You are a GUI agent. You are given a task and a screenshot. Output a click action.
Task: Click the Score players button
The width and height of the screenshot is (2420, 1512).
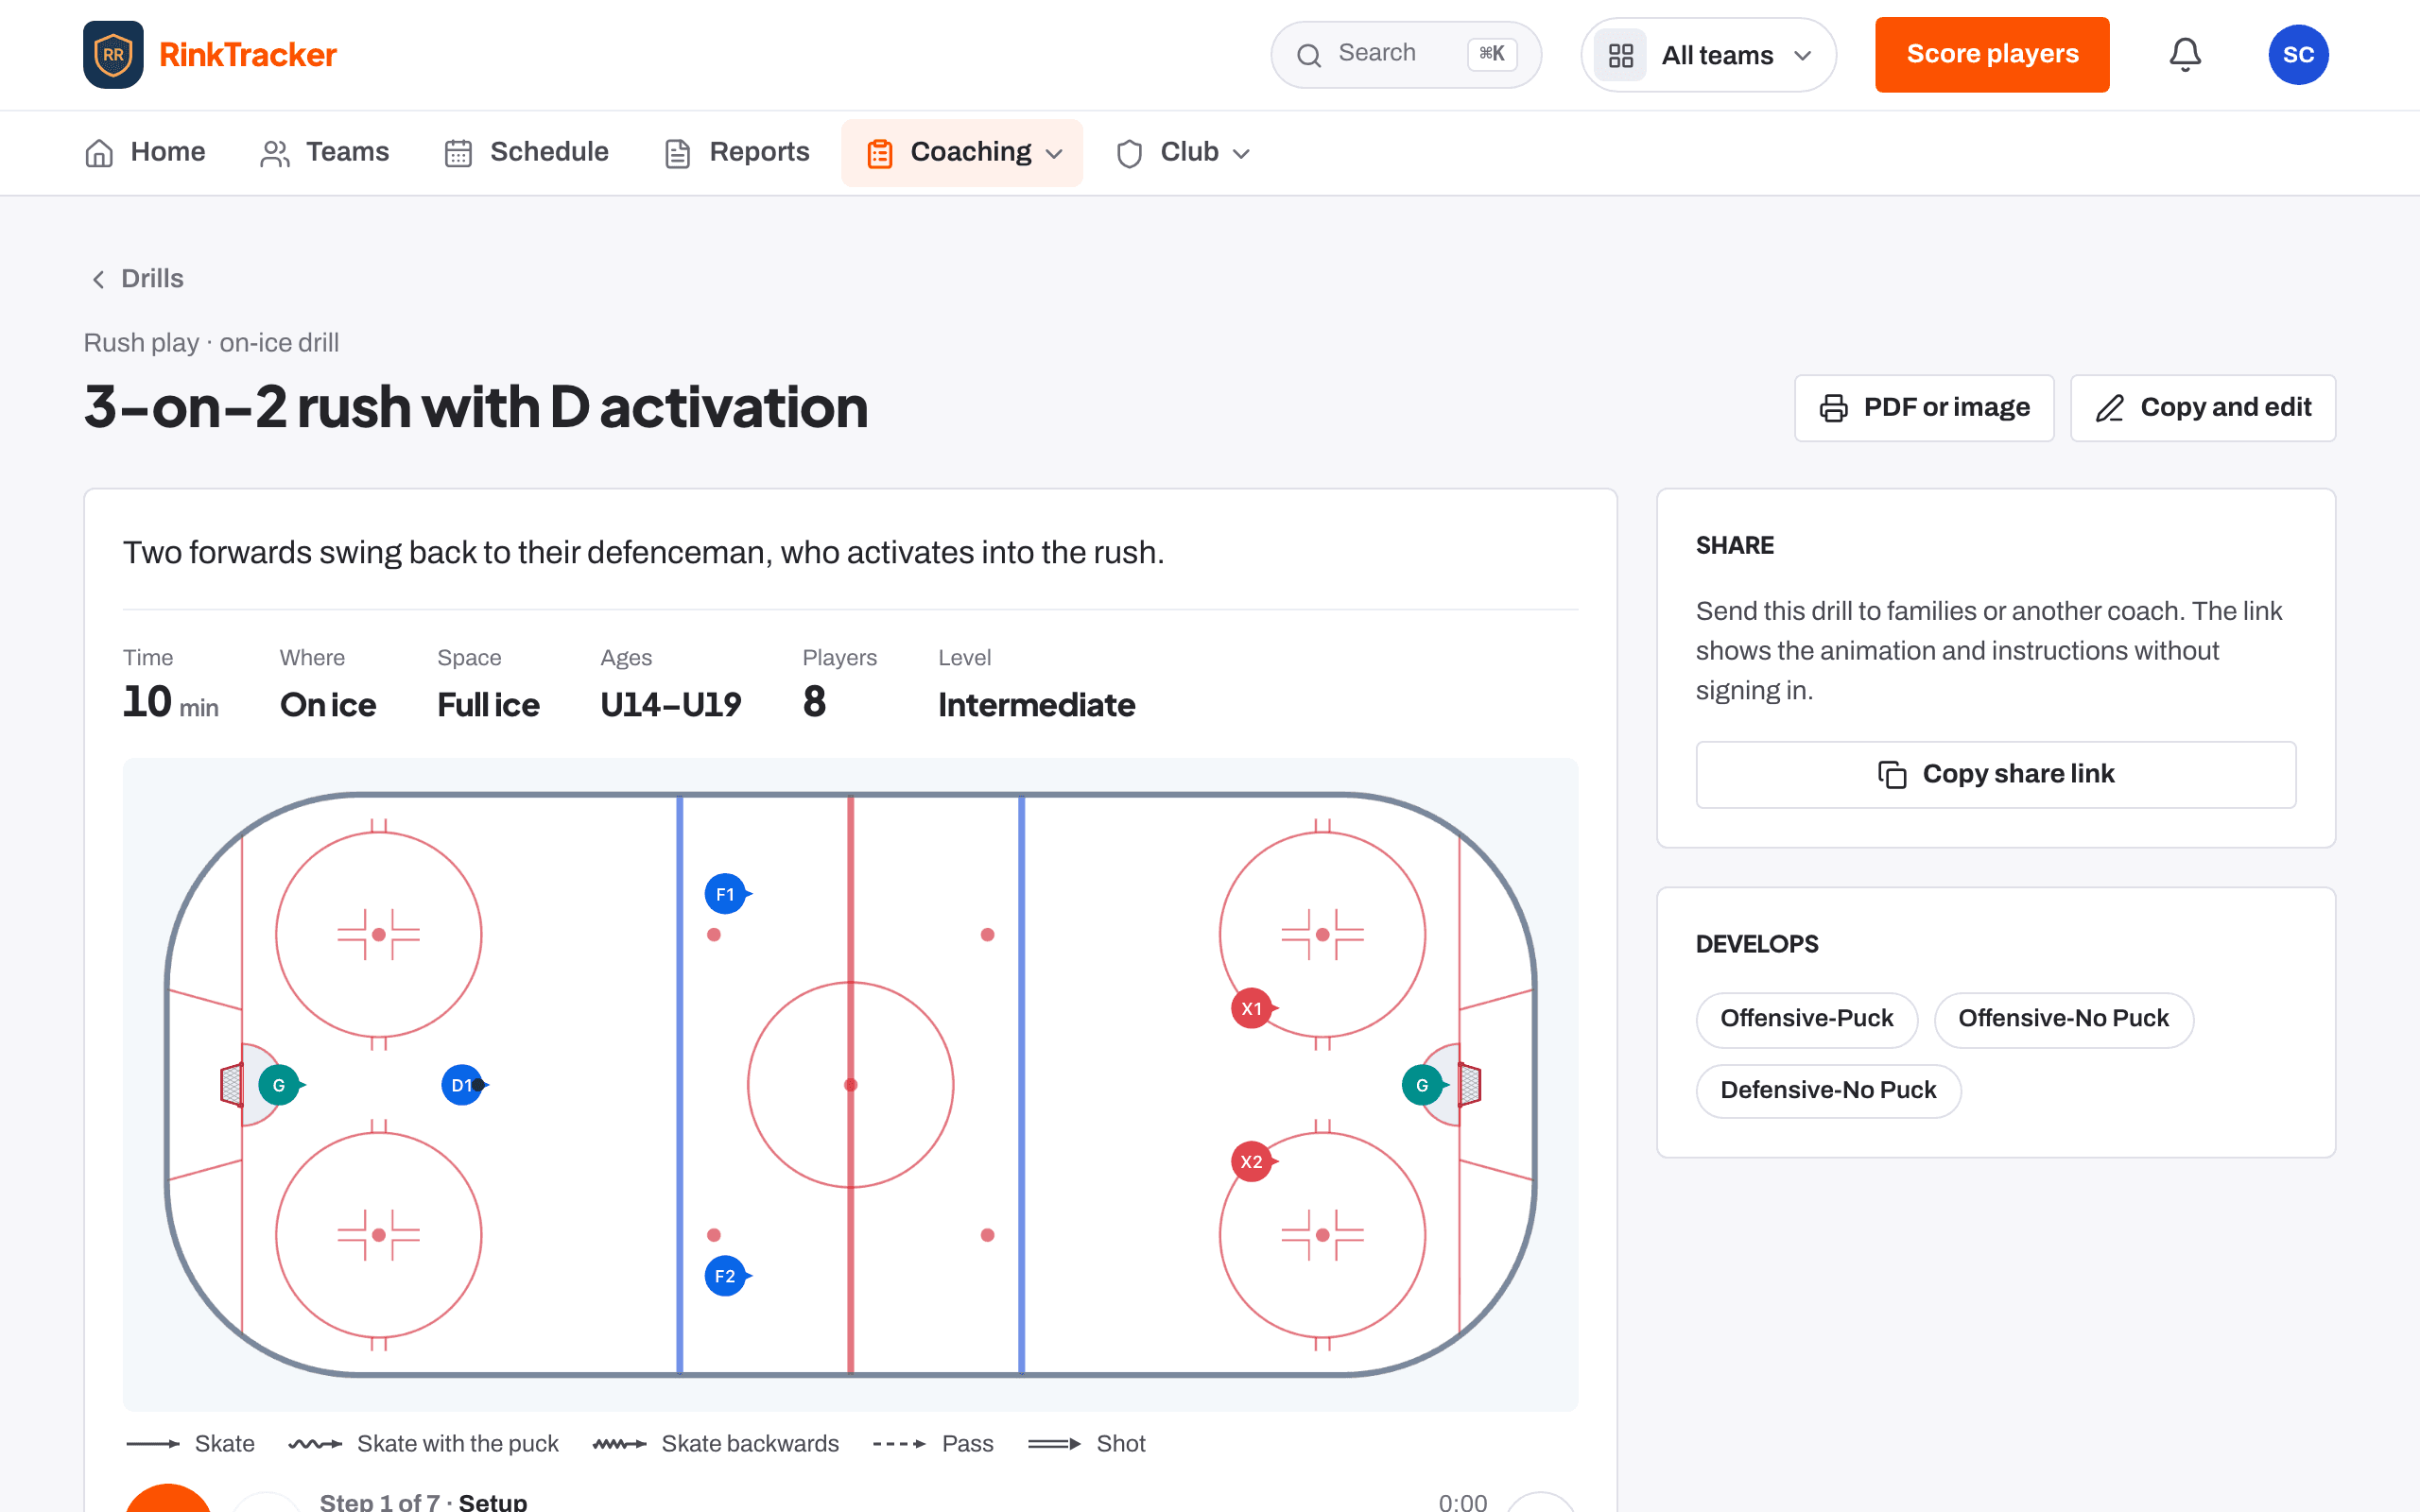(x=1992, y=55)
